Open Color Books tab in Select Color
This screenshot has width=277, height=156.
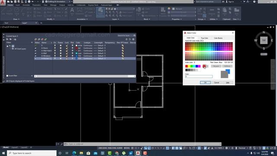(218, 38)
